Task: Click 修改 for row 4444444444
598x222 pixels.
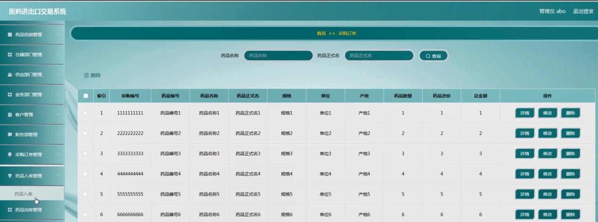Action: coord(548,174)
